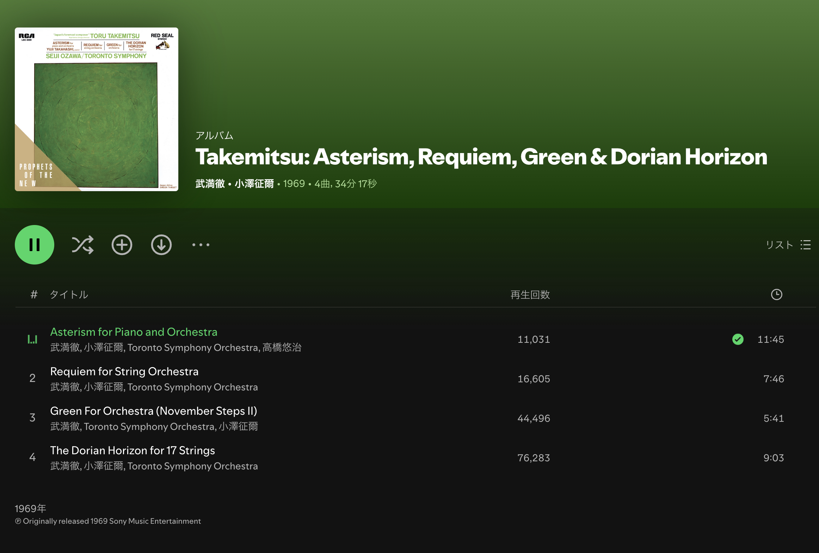Open artist 武満徹 in album header

(x=210, y=184)
